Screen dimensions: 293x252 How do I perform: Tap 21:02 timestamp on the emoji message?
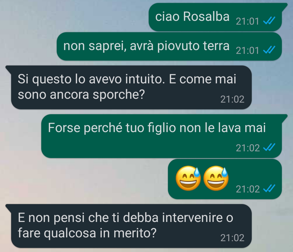tap(248, 189)
